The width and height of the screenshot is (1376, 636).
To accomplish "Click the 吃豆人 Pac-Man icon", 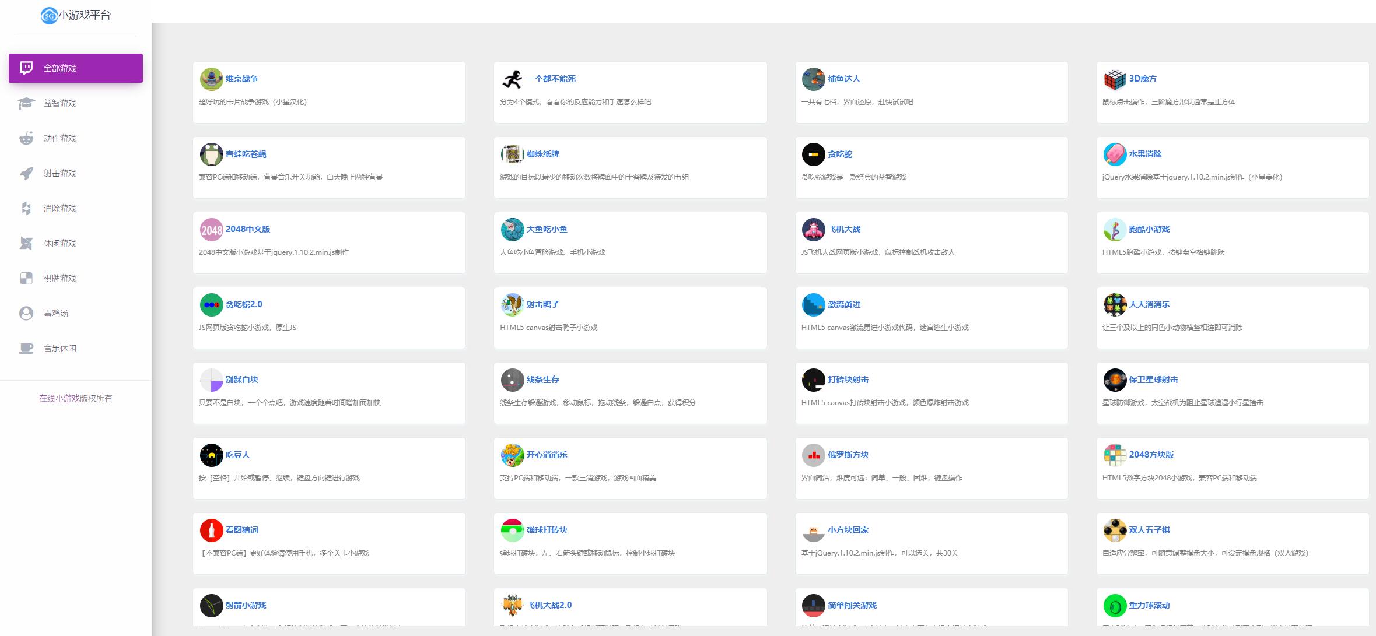I will tap(211, 455).
